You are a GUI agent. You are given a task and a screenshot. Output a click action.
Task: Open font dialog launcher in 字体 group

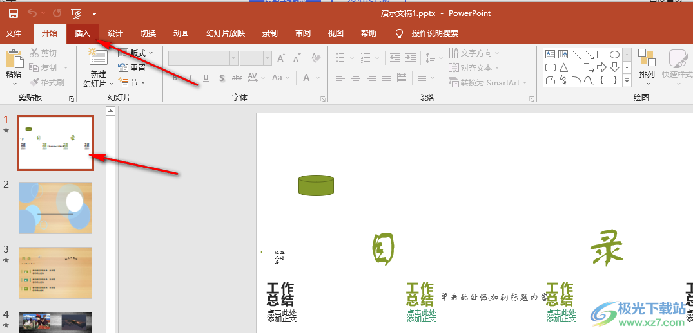point(323,100)
